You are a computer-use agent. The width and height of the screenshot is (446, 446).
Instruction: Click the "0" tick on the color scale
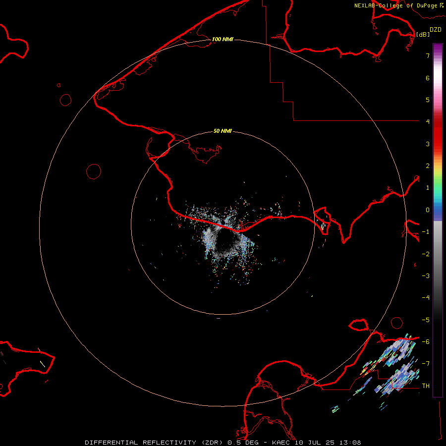pyautogui.click(x=428, y=210)
